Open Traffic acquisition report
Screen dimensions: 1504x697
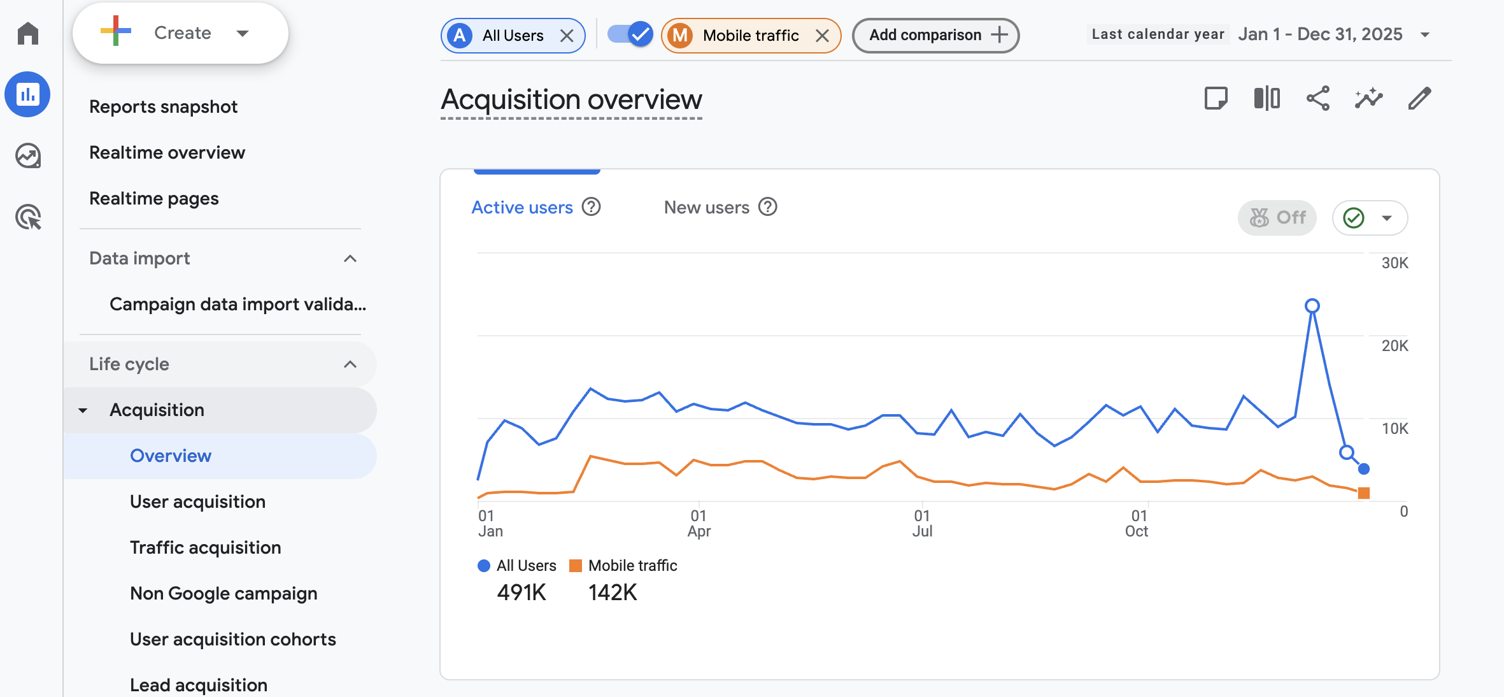(205, 547)
